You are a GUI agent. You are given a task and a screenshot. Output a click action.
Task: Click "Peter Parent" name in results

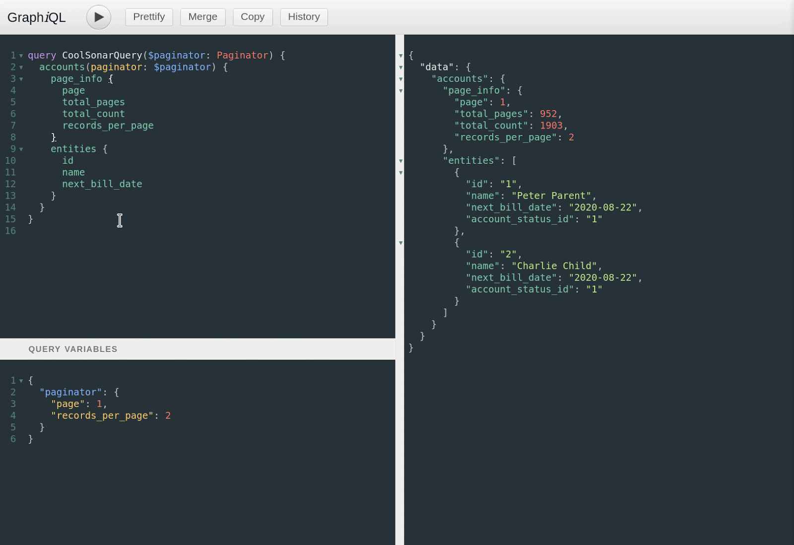click(x=551, y=196)
